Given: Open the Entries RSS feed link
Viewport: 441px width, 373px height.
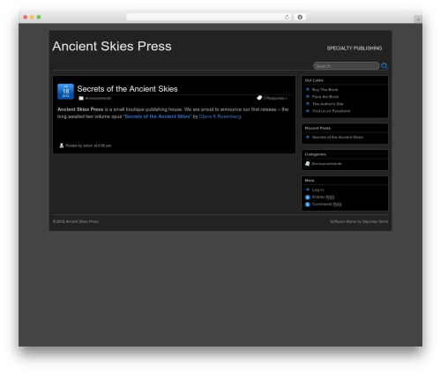Looking at the screenshot, I should tap(323, 197).
